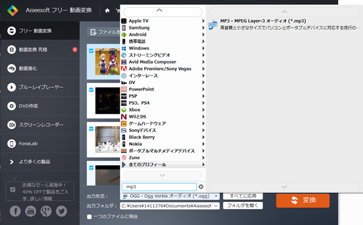The image size is (363, 225).
Task: Click the Sonyデバイス icon
Action: pos(124,130)
